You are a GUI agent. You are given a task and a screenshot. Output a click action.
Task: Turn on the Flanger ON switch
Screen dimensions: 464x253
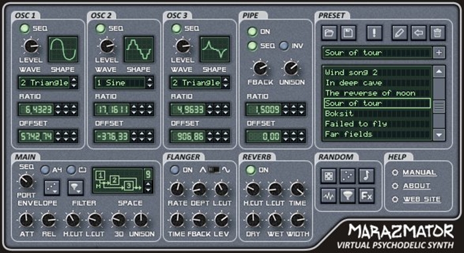pyautogui.click(x=174, y=170)
